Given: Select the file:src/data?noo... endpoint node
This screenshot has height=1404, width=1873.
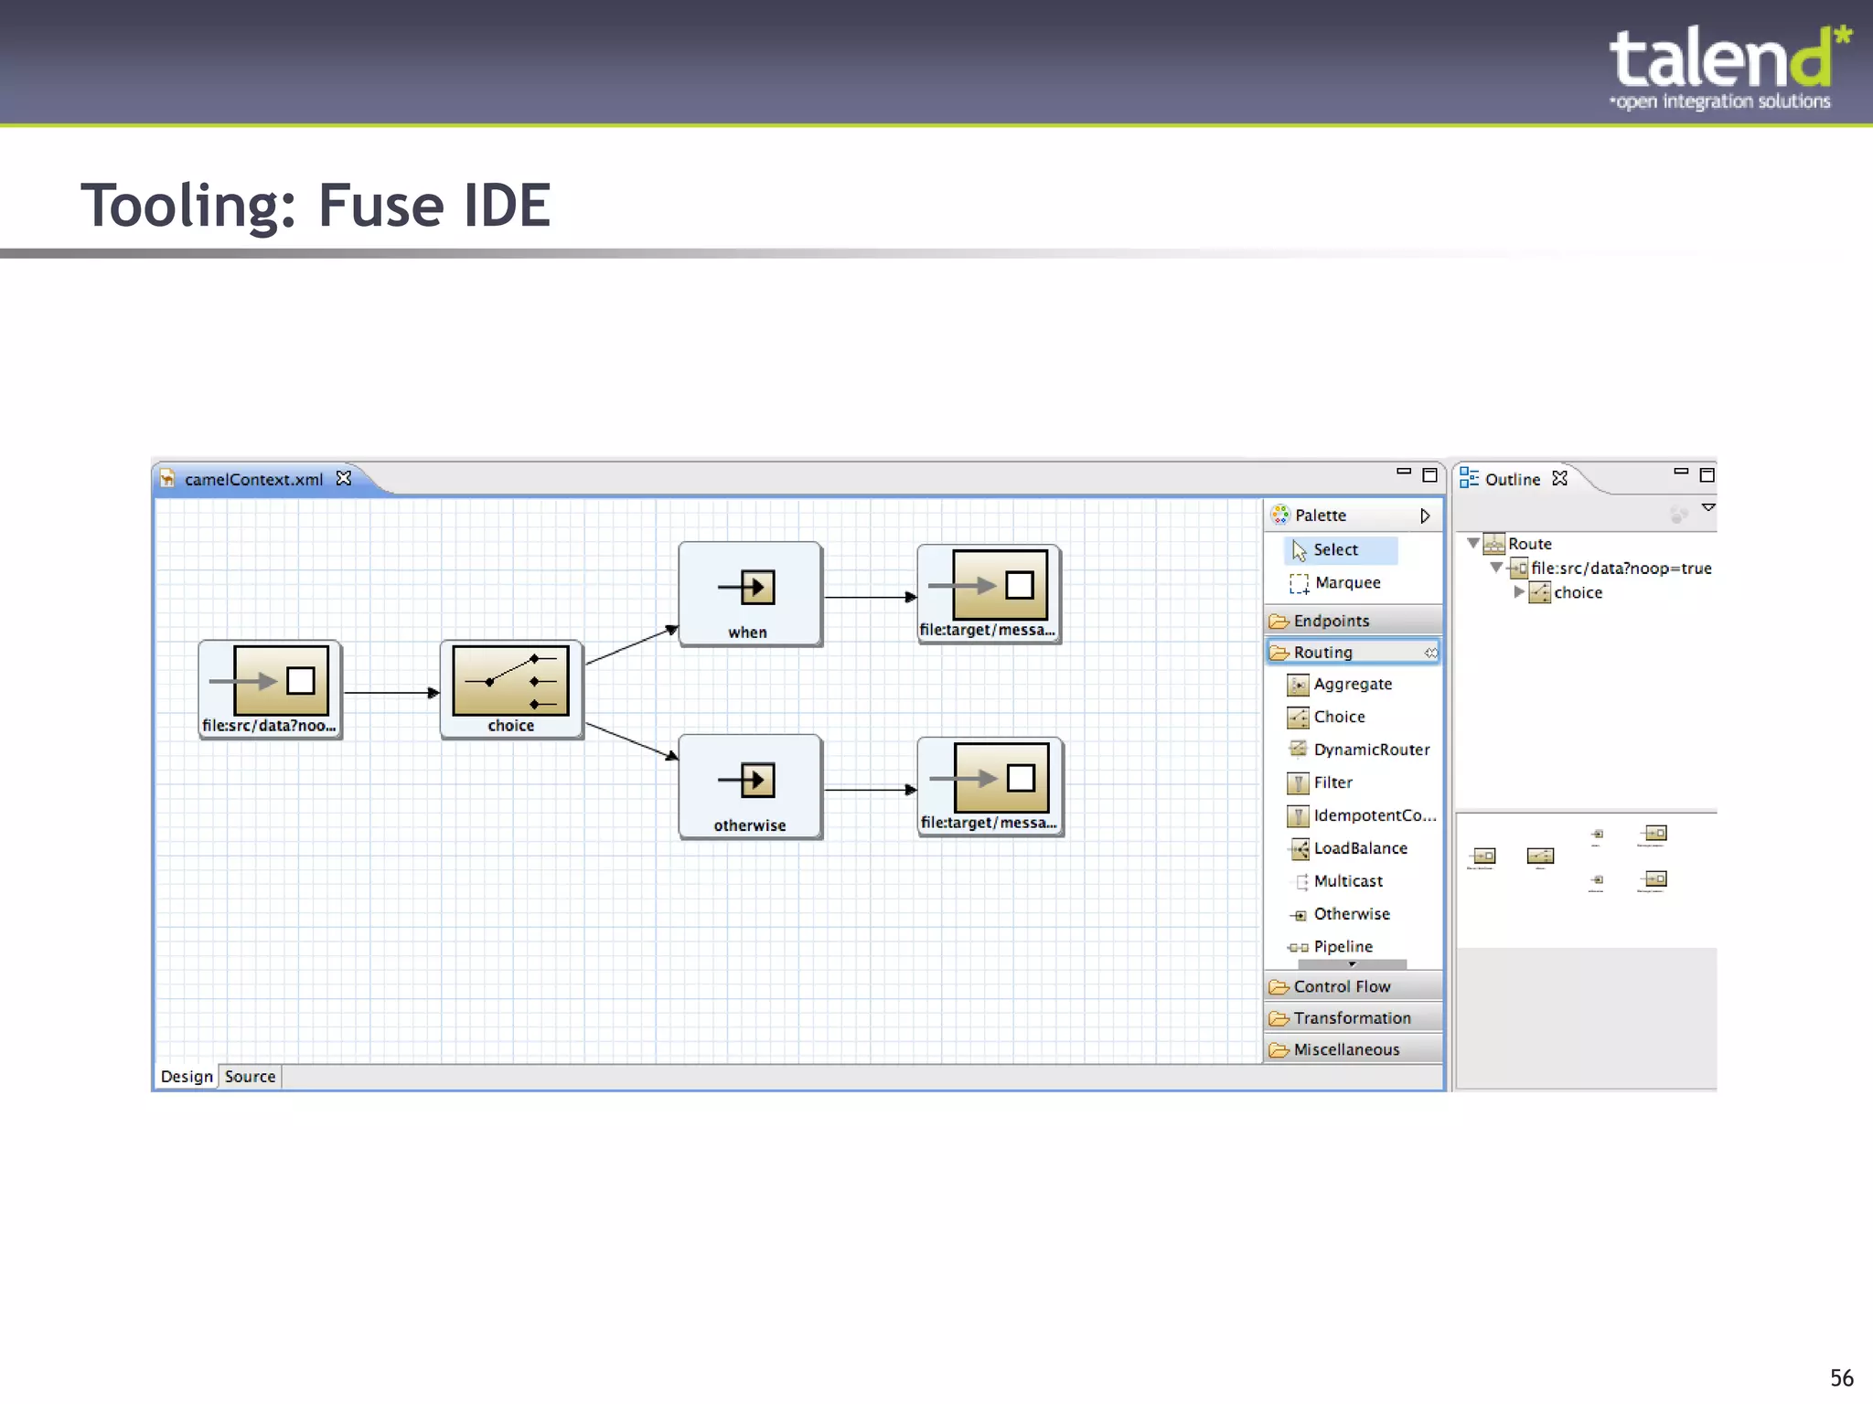Looking at the screenshot, I should [x=270, y=689].
